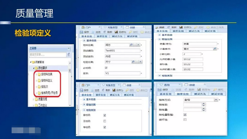
Task: Click the 查询主菜单 search input field
Action: pyautogui.click(x=48, y=54)
